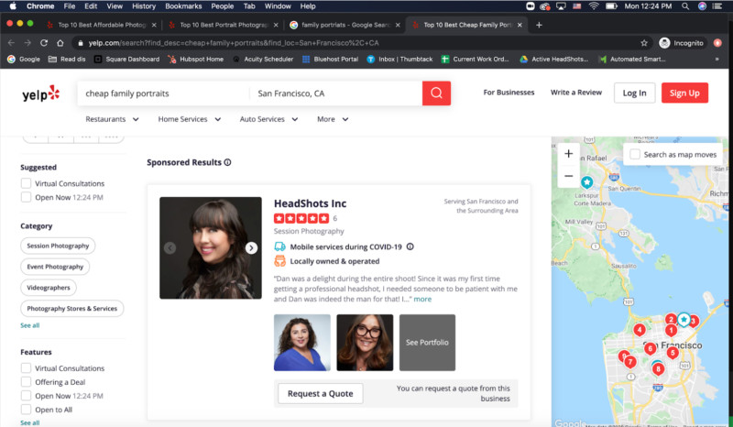Enable Search as map moves
Image resolution: width=733 pixels, height=427 pixels.
tap(634, 154)
